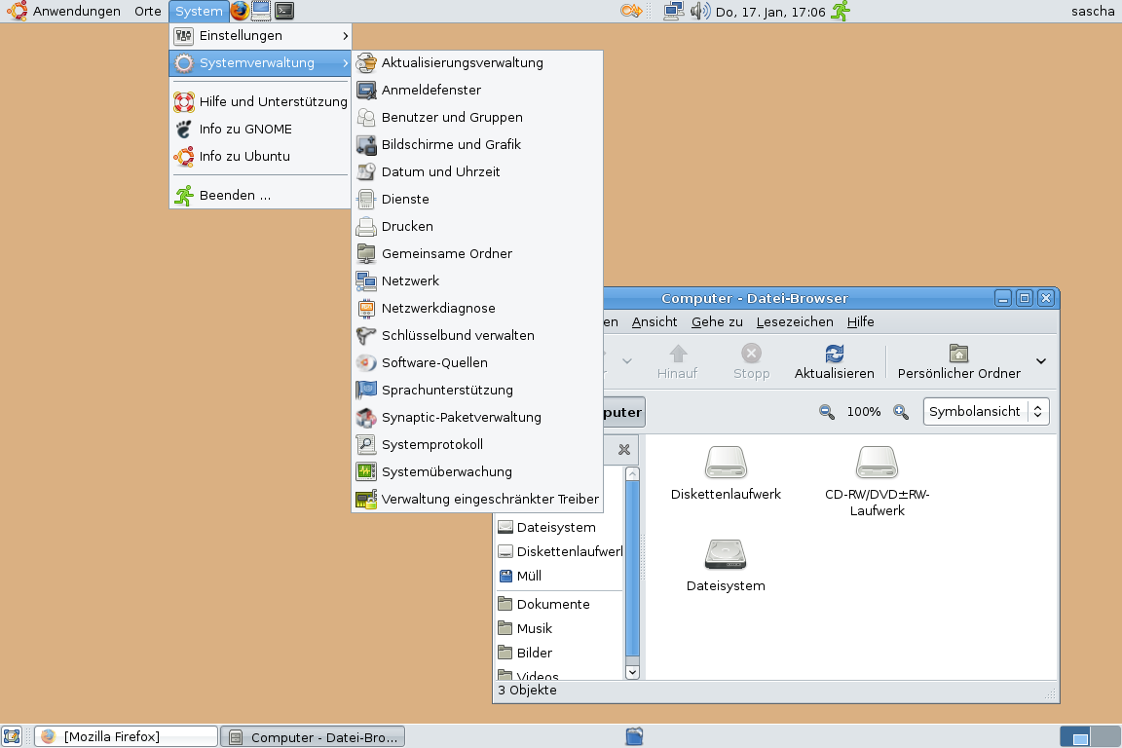Select Netzwerkdiagnose menu entry
The width and height of the screenshot is (1122, 748).
[x=438, y=309]
